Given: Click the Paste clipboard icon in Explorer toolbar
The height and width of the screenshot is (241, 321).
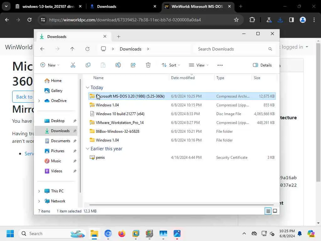Looking at the screenshot, I should [103, 65].
